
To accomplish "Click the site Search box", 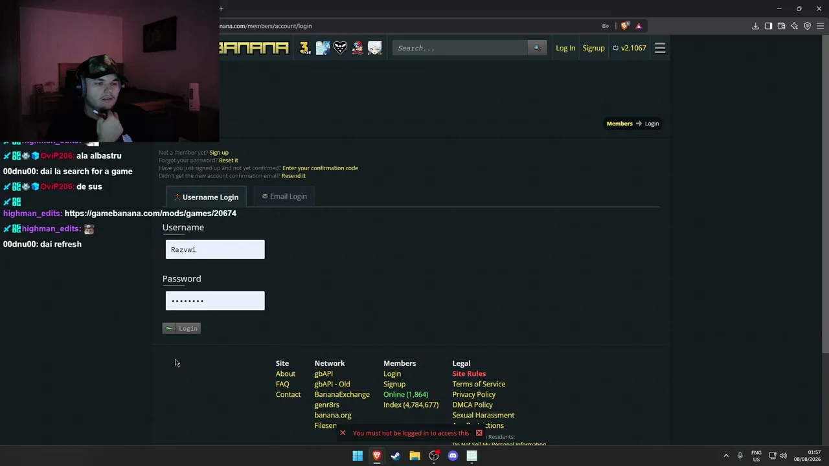I will (x=460, y=48).
